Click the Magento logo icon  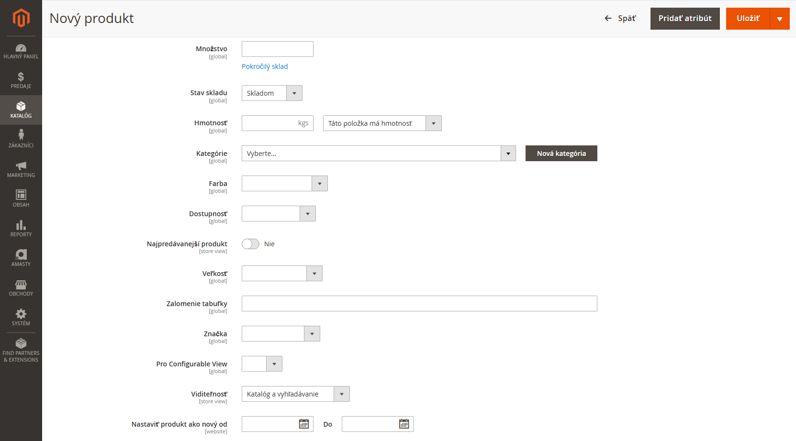[x=21, y=18]
